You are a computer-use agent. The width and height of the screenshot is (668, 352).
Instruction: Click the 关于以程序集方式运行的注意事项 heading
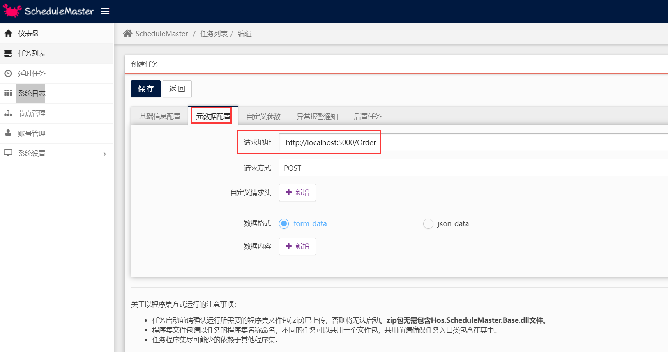point(184,304)
